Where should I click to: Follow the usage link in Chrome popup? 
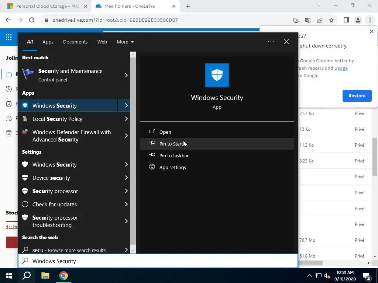[341, 68]
